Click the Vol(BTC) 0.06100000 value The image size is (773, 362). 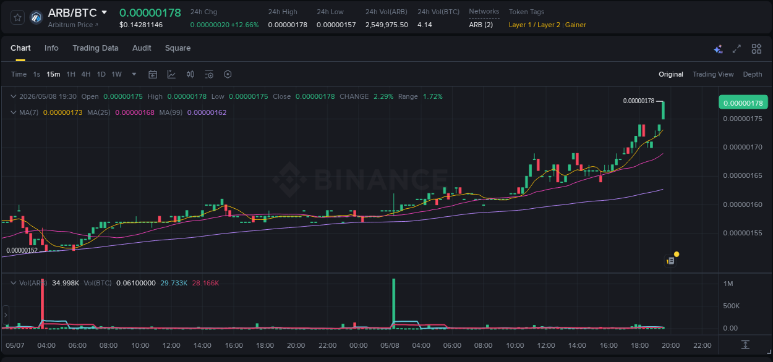pos(135,283)
